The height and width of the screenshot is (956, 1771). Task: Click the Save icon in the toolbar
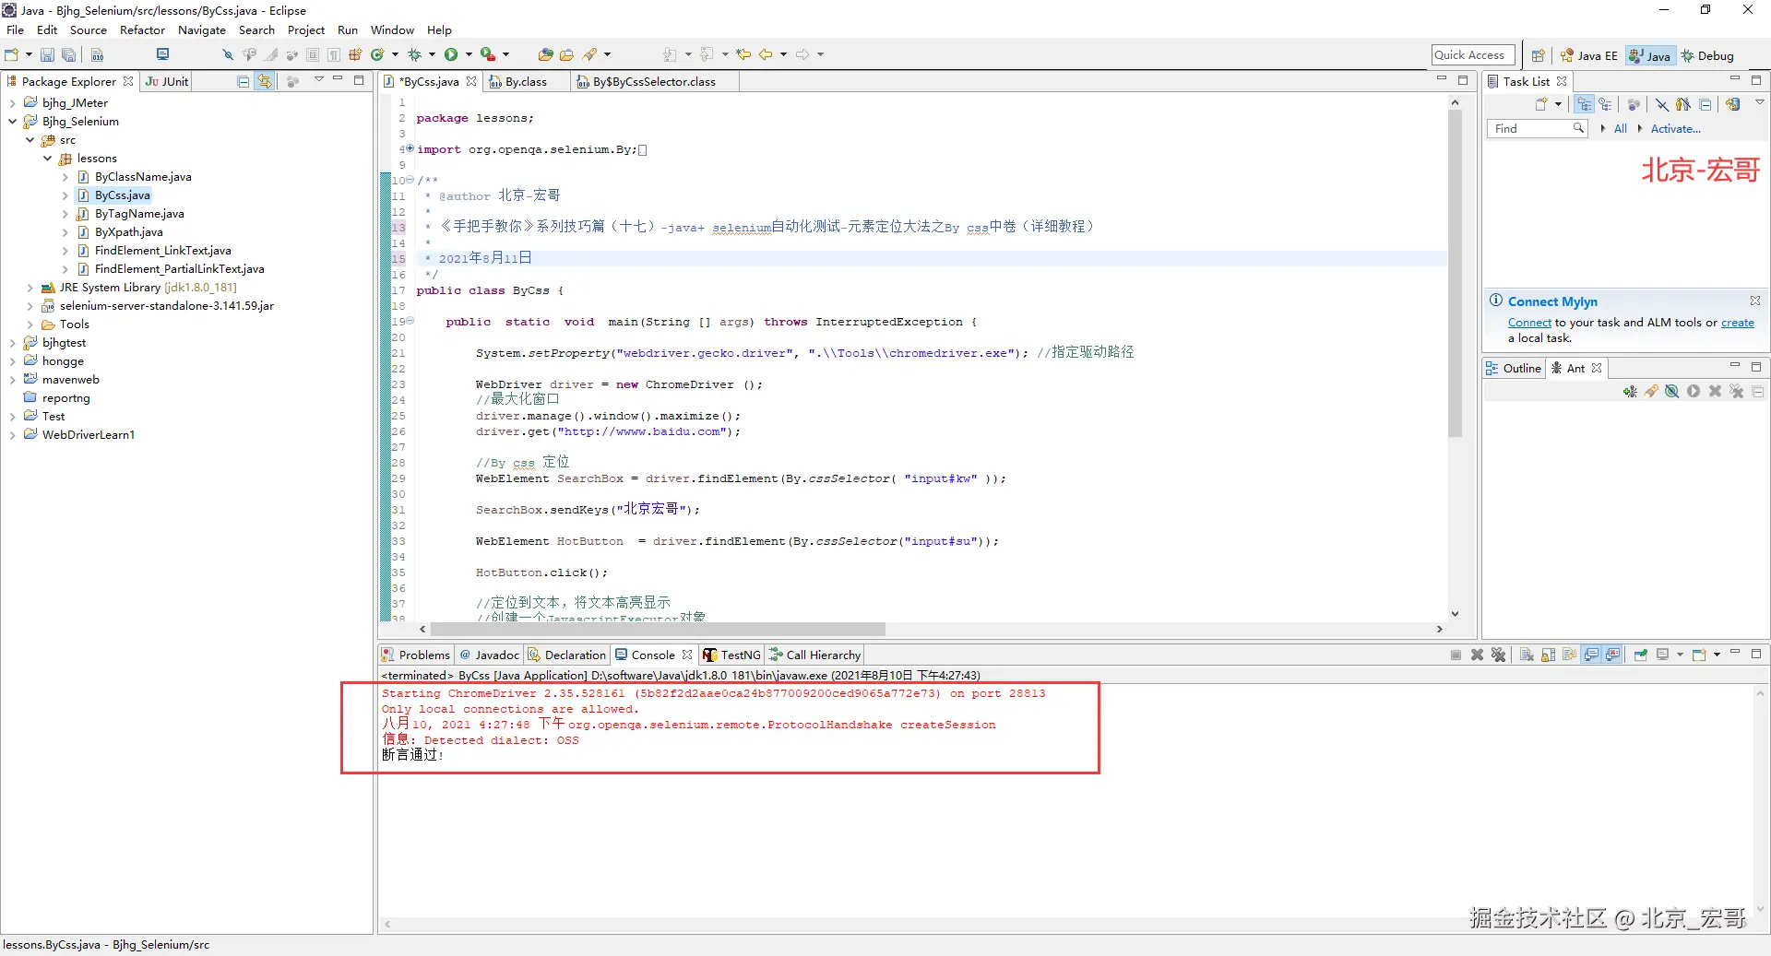47,54
